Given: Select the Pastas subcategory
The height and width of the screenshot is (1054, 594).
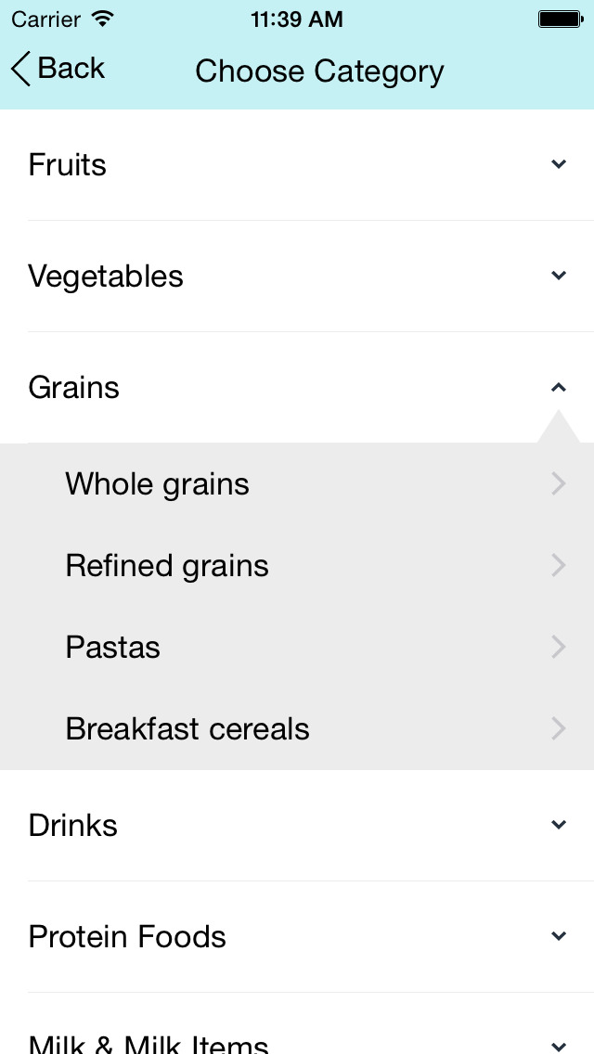Looking at the screenshot, I should coord(297,647).
